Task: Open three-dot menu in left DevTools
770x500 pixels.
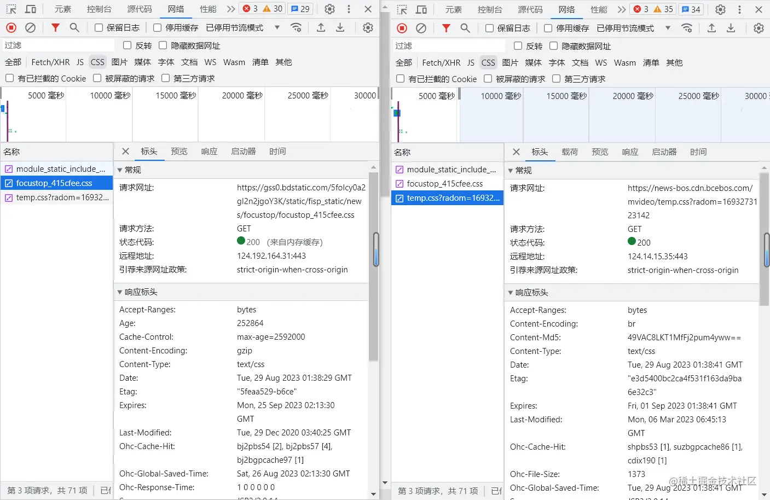Action: pos(349,9)
